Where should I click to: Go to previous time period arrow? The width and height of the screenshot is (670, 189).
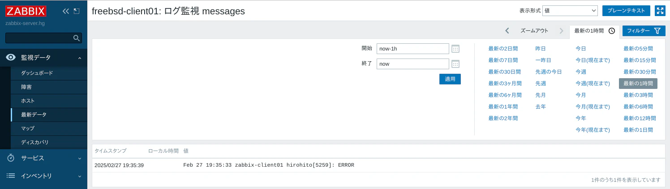507,31
